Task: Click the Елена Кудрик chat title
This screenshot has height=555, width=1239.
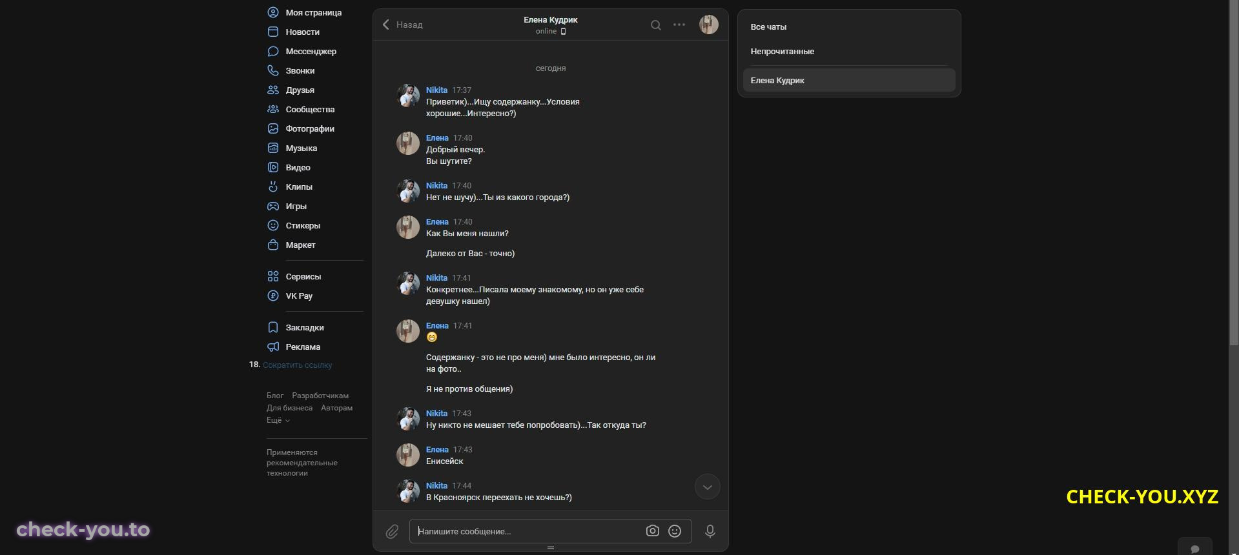Action: coord(550,20)
